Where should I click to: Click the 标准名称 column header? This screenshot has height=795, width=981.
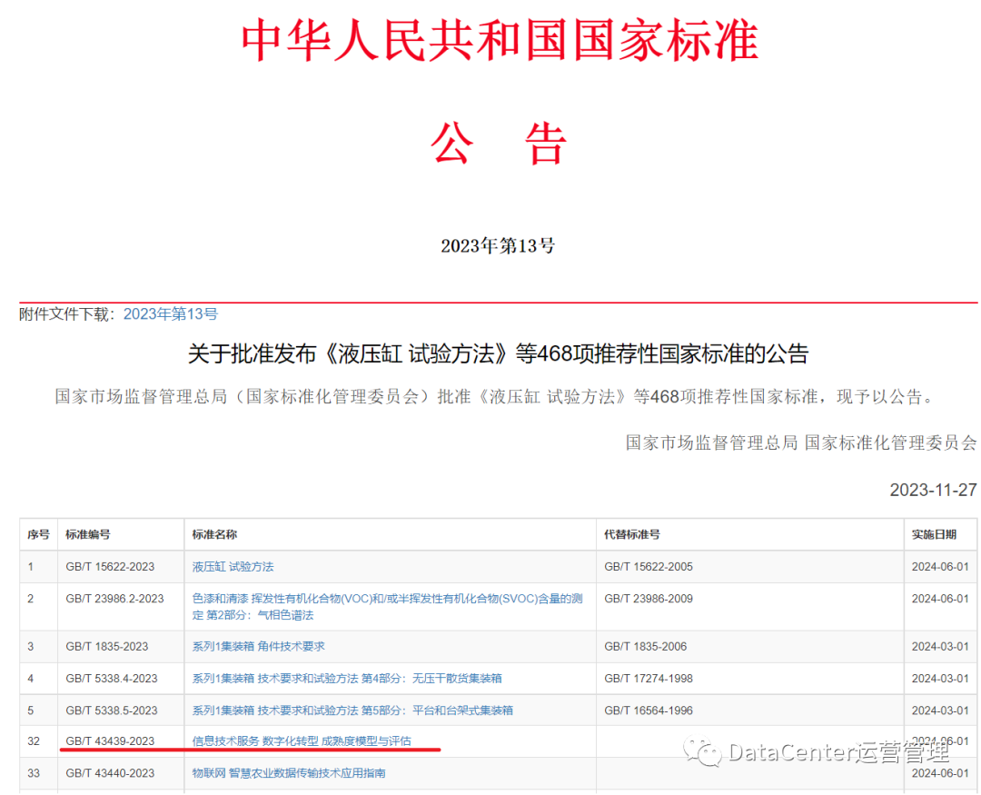point(214,534)
